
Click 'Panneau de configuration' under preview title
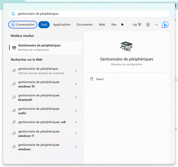(x=127, y=64)
